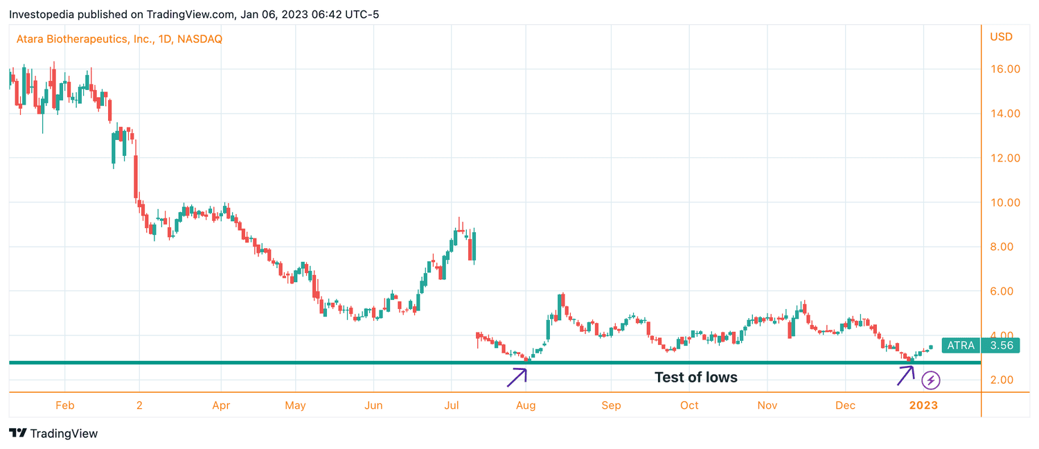Click the Sep date axis label
1039x449 pixels.
click(611, 405)
